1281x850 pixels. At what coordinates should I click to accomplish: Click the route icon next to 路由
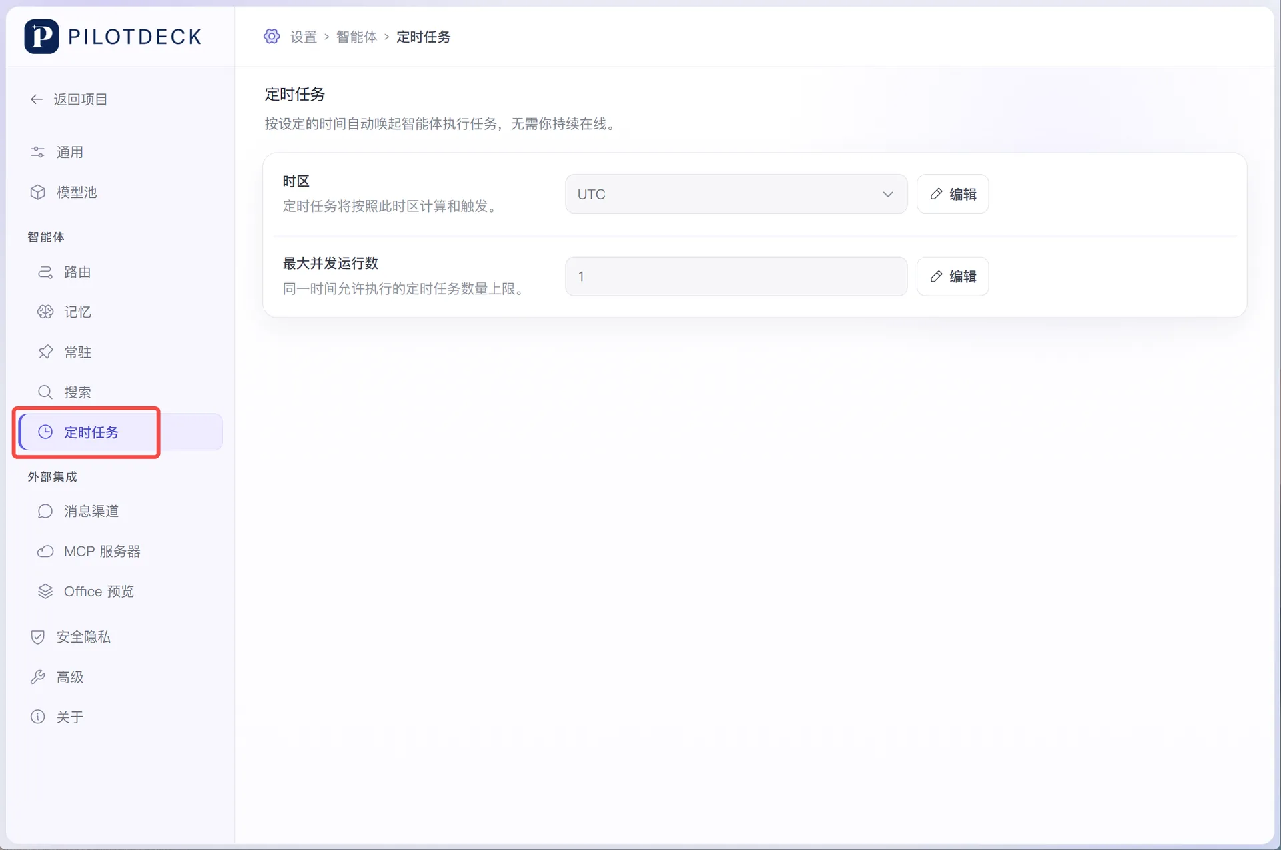(45, 272)
